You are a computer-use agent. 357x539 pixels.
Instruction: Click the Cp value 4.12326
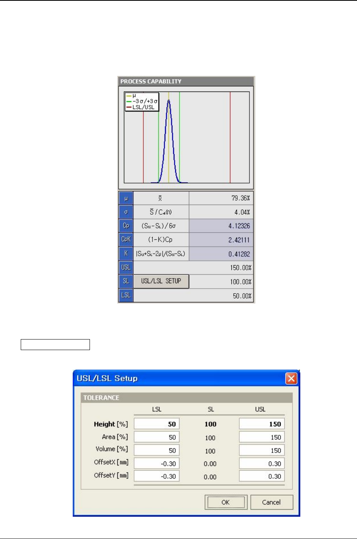[239, 226]
